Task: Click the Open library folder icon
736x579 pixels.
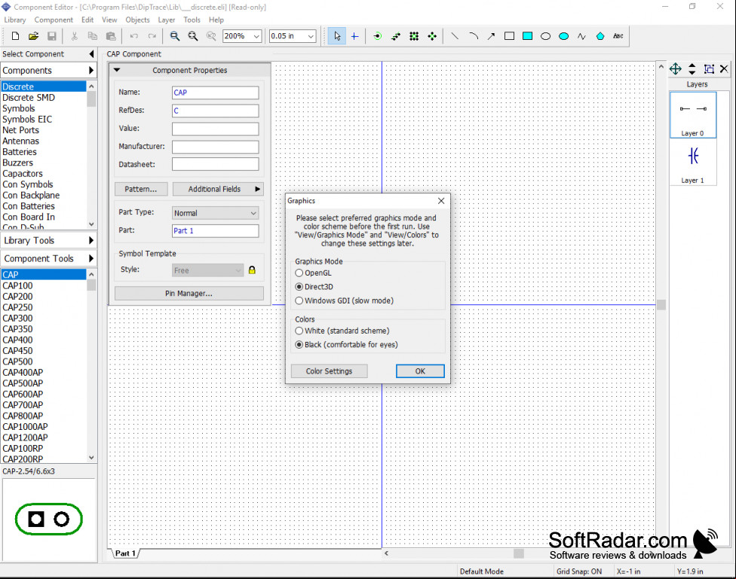Action: pos(33,36)
